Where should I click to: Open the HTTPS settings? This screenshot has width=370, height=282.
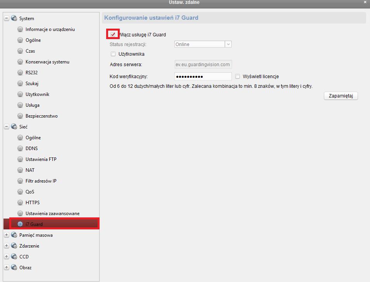pyautogui.click(x=33, y=203)
